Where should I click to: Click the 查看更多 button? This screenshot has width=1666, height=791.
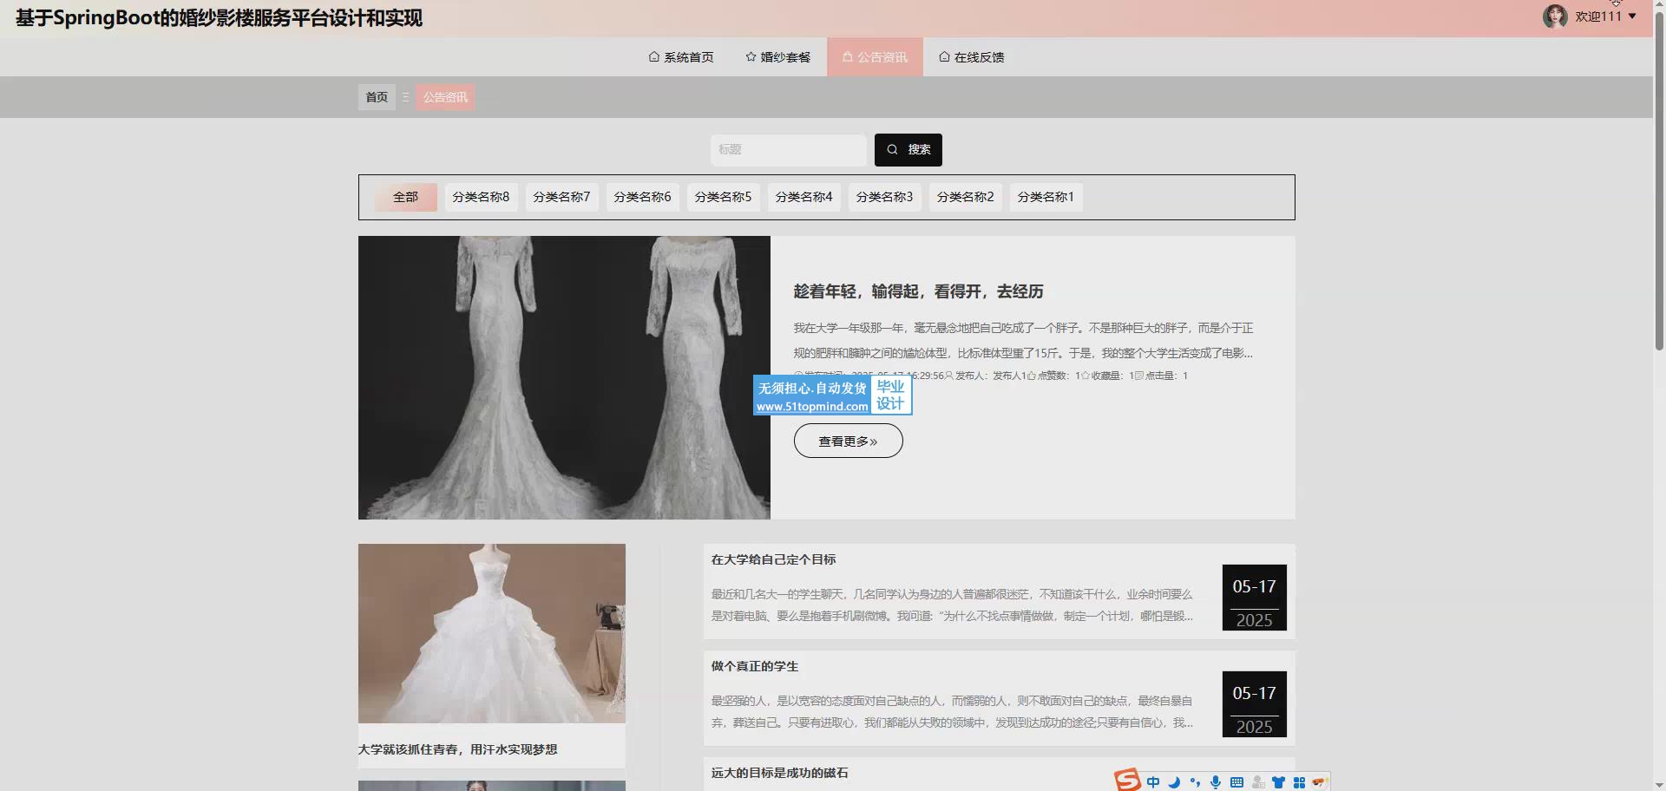[848, 441]
